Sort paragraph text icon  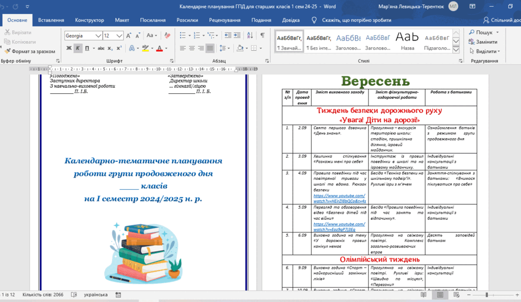pyautogui.click(x=250, y=36)
